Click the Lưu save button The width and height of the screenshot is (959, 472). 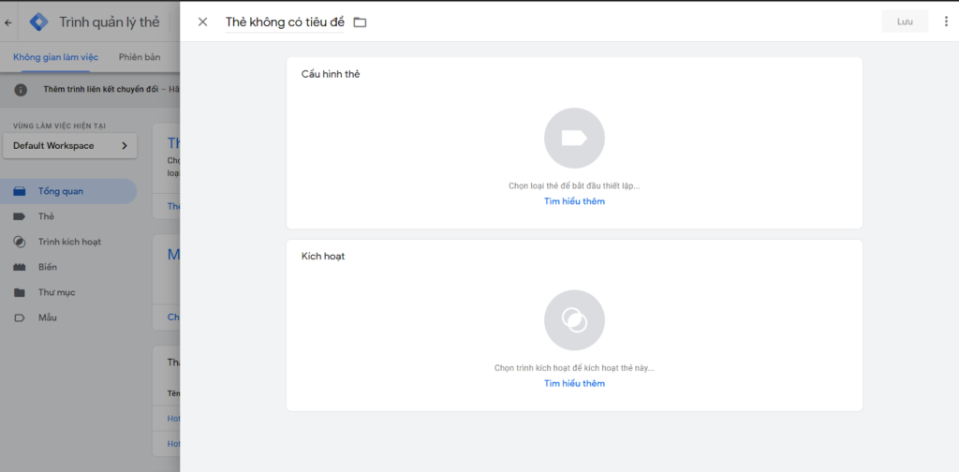[x=905, y=22]
